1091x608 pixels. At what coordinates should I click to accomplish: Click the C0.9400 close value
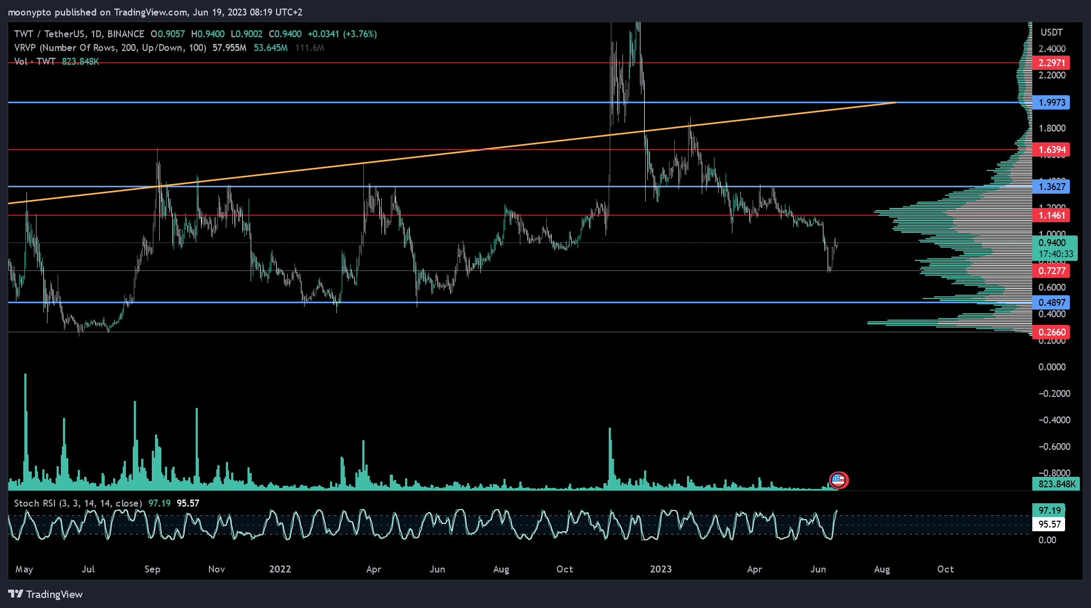(285, 34)
